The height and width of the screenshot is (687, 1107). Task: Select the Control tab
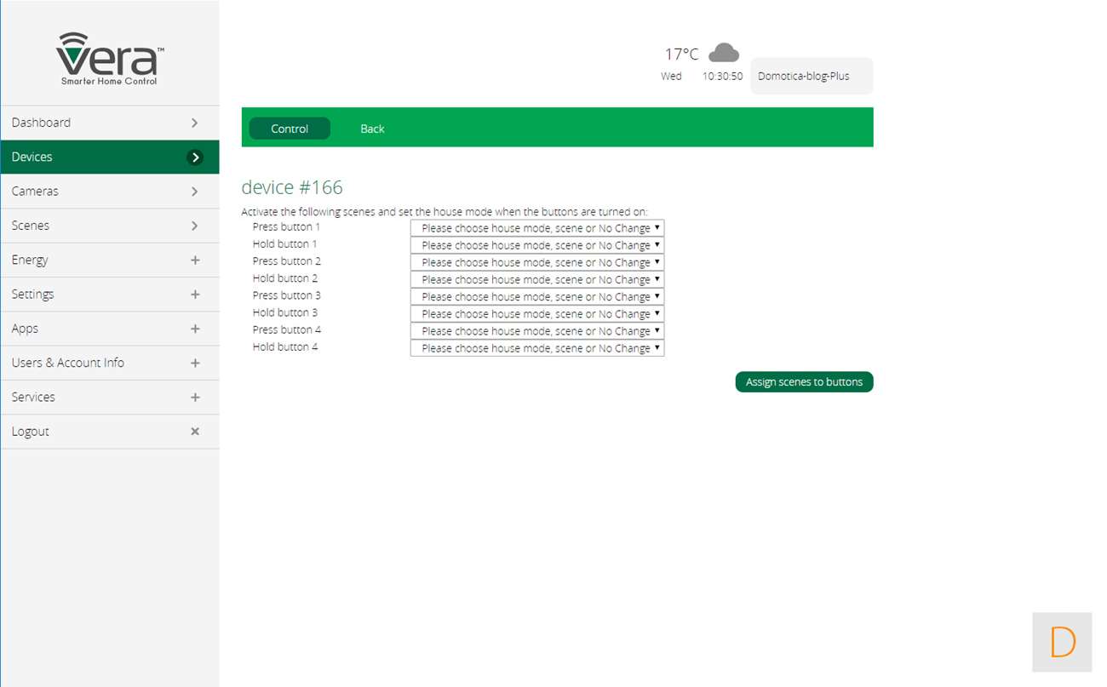point(290,129)
